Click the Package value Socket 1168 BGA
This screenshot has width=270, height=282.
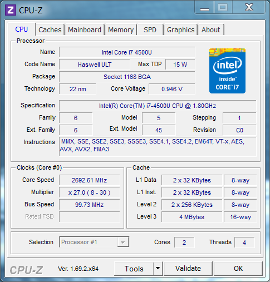coord(127,77)
